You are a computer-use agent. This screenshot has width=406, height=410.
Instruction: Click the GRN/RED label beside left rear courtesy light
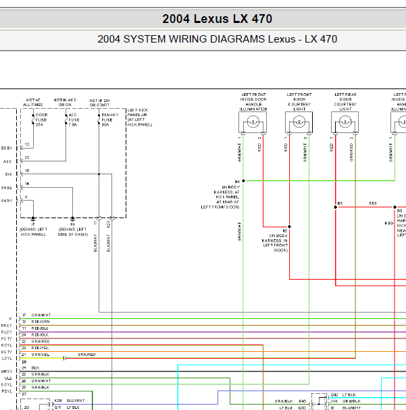pyautogui.click(x=351, y=153)
